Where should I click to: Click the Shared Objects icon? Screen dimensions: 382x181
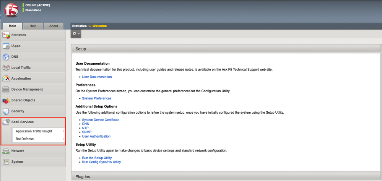point(6,100)
